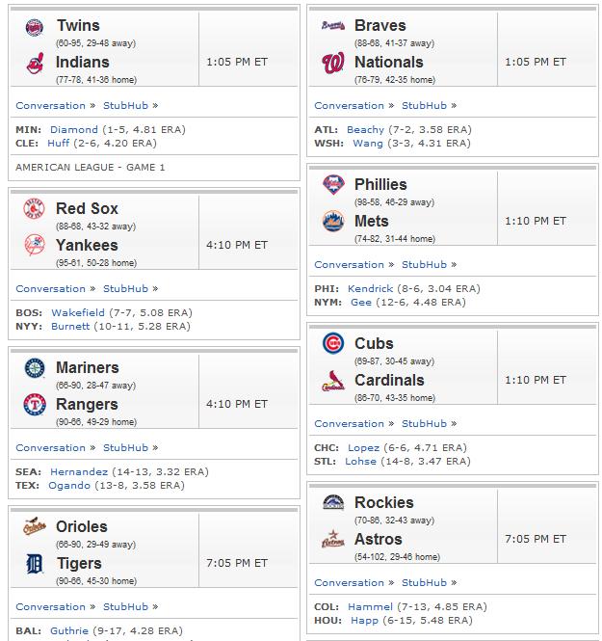
Task: Click the Minnesota Twins logo
Action: tap(35, 28)
